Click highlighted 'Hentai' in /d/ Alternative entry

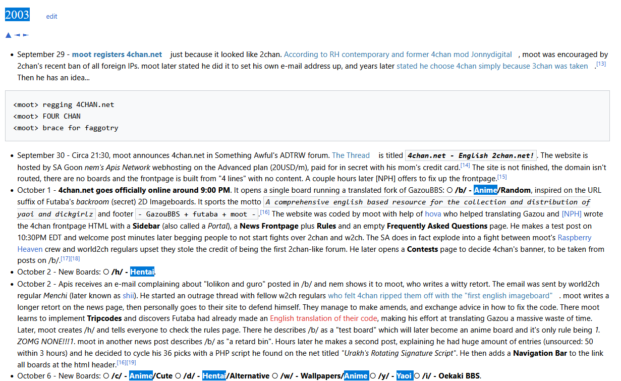tap(214, 376)
